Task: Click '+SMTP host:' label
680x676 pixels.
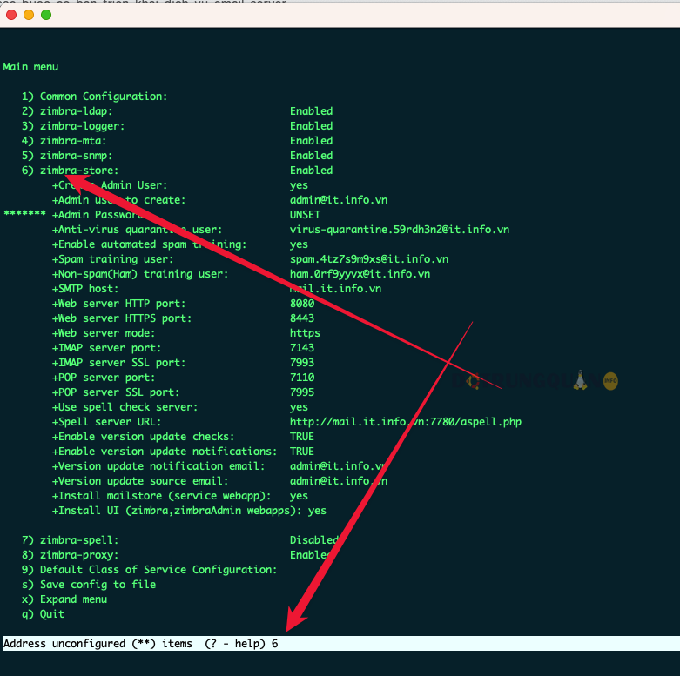Action: [x=85, y=289]
